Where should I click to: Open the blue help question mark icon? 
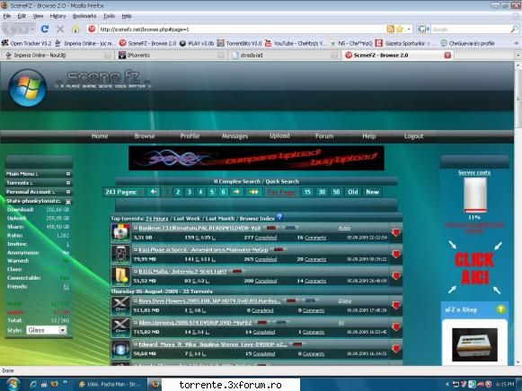click(279, 217)
